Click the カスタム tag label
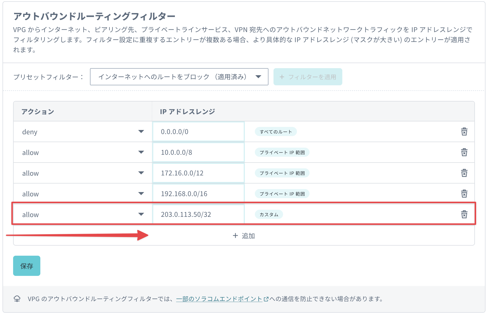 tap(269, 215)
